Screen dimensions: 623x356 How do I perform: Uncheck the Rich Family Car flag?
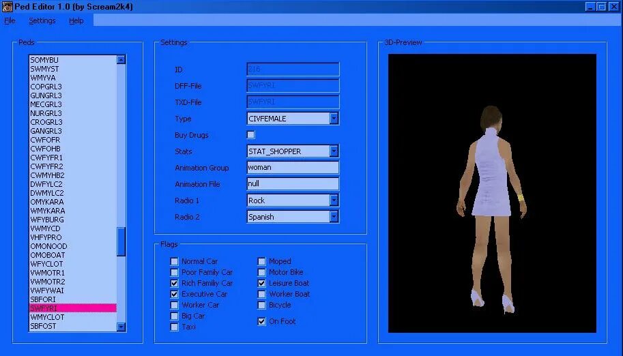coord(174,283)
